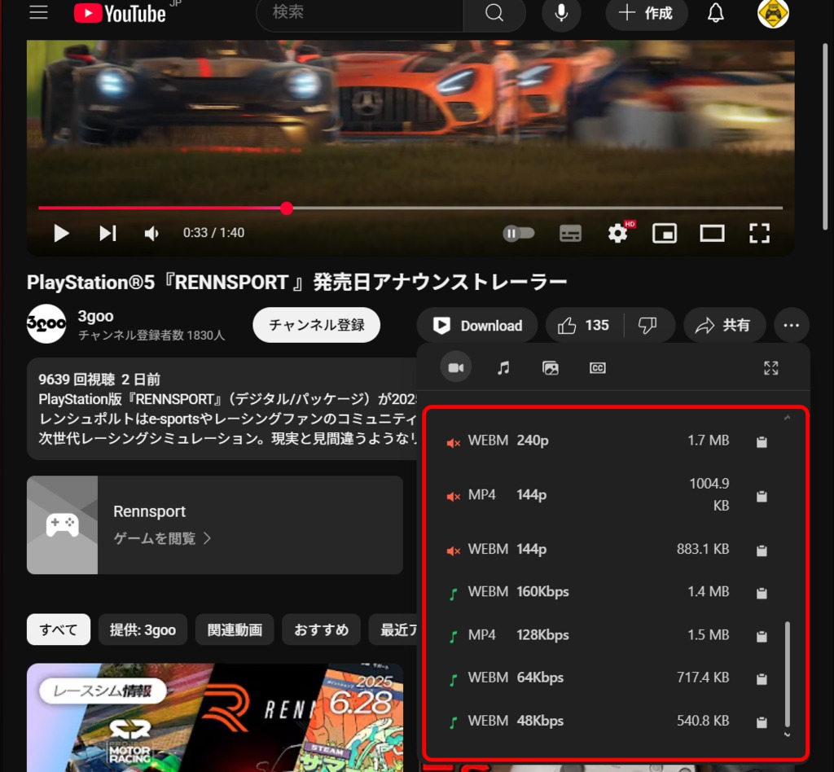Image resolution: width=834 pixels, height=772 pixels.
Task: Copy link for MP4 144p row
Action: pos(762,496)
